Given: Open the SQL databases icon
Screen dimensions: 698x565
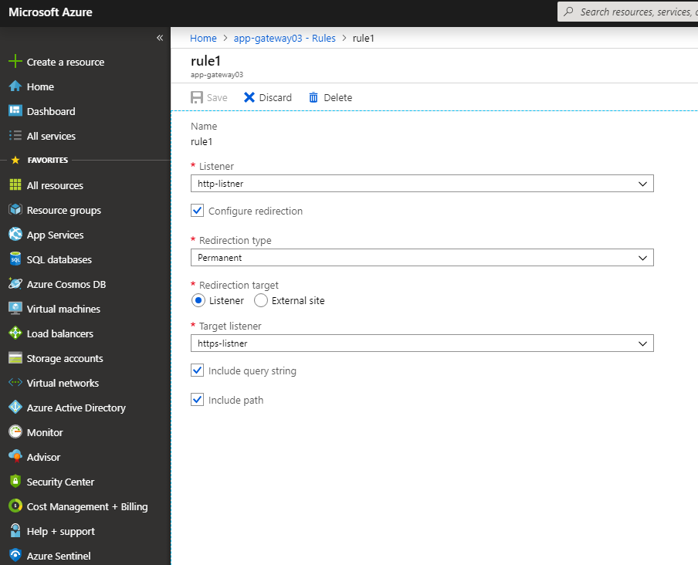Looking at the screenshot, I should (x=15, y=259).
